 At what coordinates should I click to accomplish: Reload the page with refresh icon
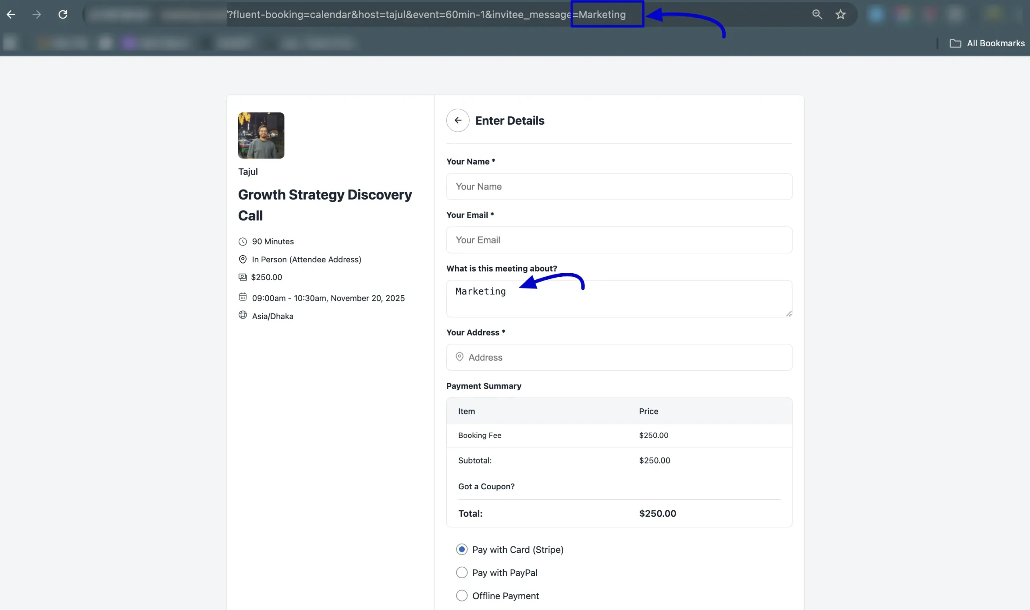tap(62, 15)
